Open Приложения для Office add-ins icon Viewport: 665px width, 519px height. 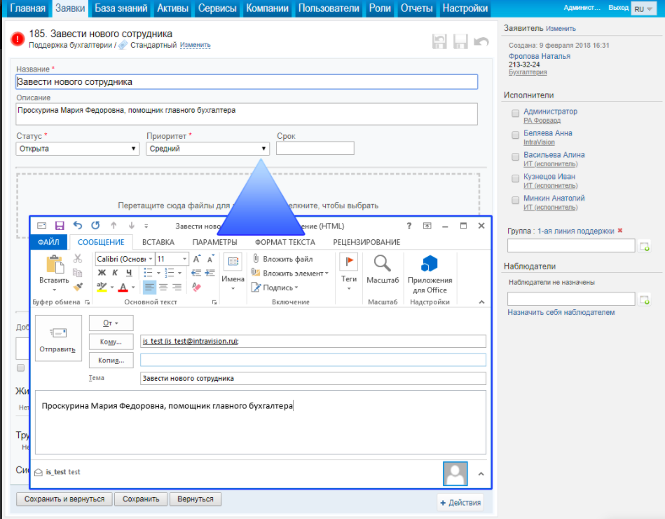coord(430,264)
